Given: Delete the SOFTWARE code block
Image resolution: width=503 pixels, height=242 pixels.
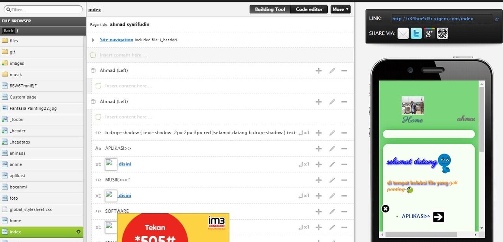Looking at the screenshot, I should (x=344, y=211).
